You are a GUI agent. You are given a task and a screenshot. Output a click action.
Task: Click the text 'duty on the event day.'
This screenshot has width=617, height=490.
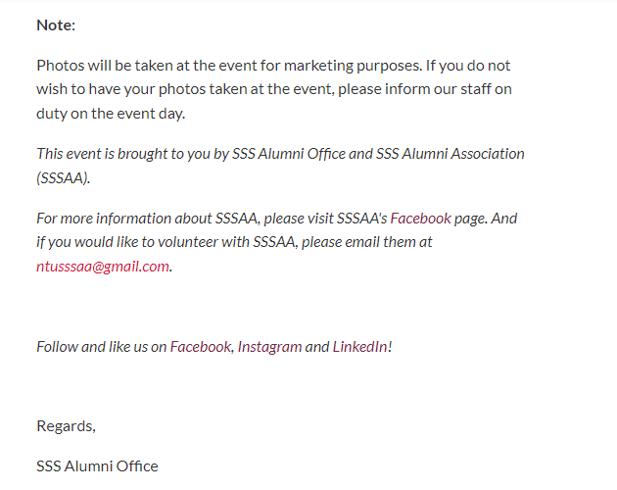(111, 114)
